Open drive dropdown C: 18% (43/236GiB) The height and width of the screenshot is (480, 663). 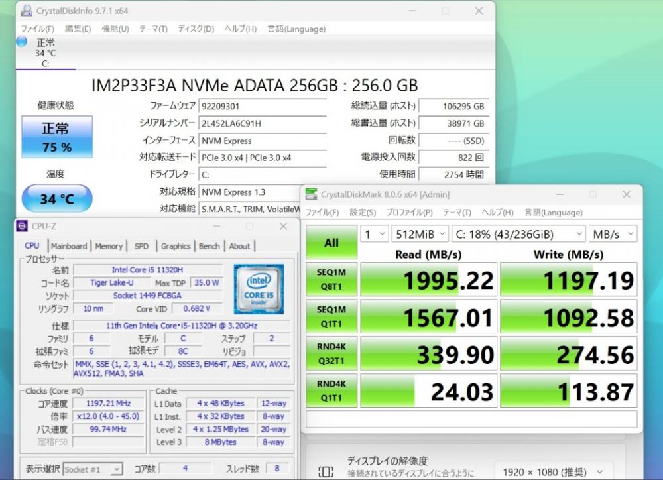coord(518,234)
